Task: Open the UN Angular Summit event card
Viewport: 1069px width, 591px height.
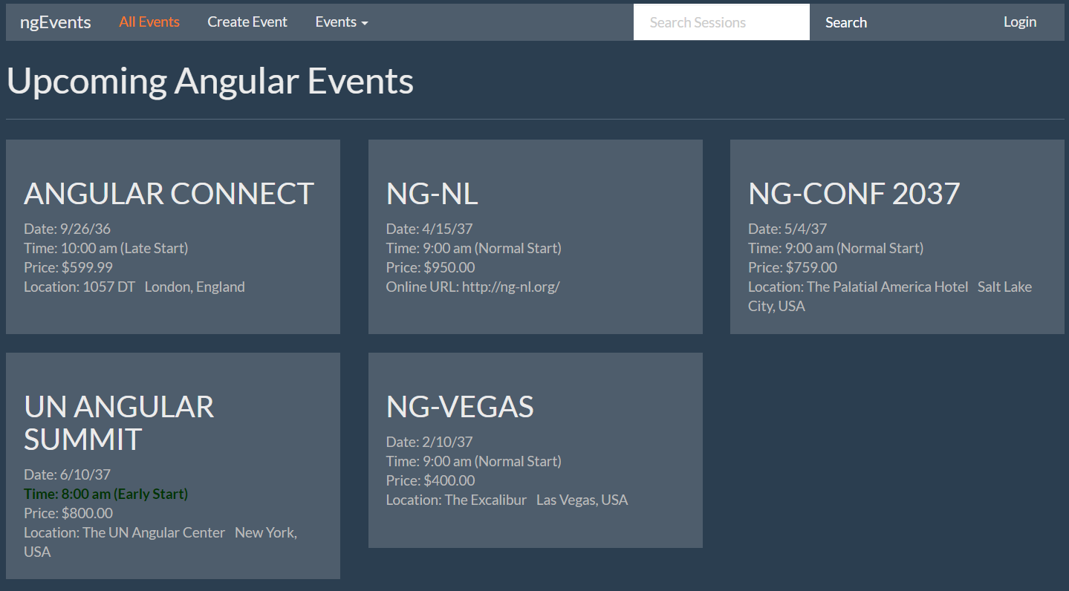Action: click(173, 466)
